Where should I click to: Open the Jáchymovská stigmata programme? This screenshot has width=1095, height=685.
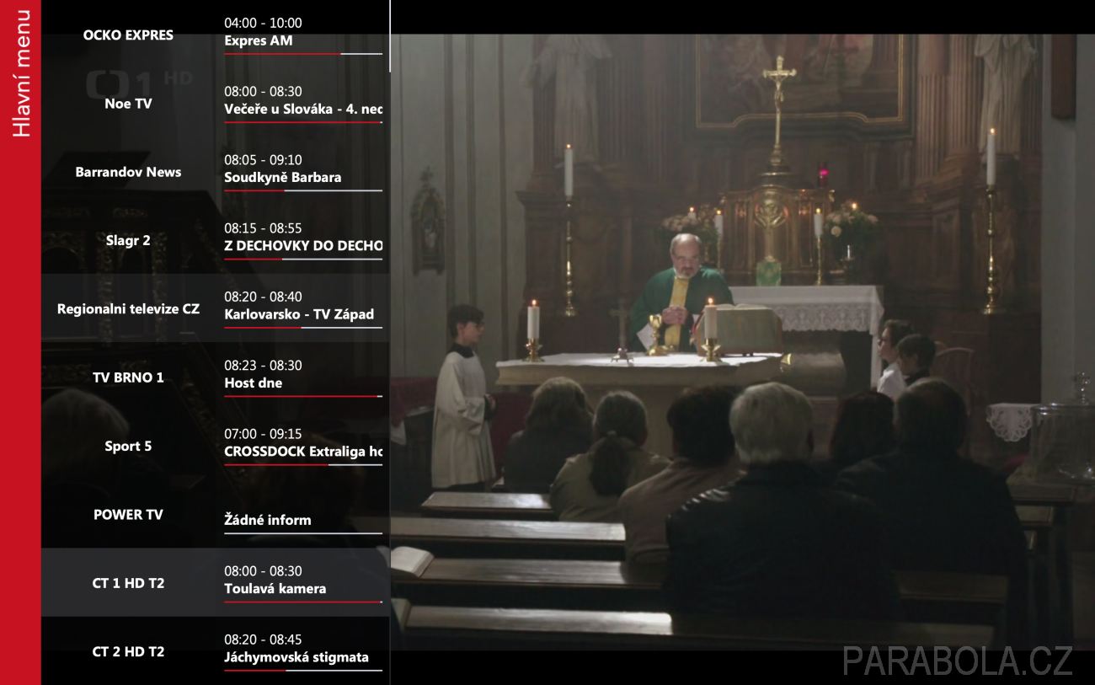point(296,657)
